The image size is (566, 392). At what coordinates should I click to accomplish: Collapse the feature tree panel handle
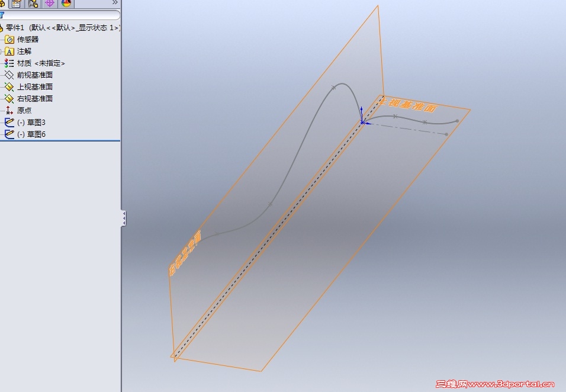click(x=124, y=219)
